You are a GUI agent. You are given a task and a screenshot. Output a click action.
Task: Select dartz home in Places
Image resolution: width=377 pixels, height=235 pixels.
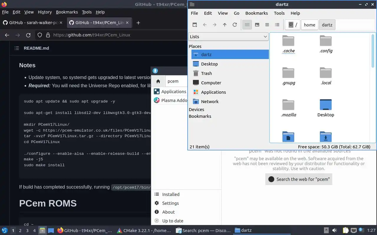pyautogui.click(x=230, y=55)
